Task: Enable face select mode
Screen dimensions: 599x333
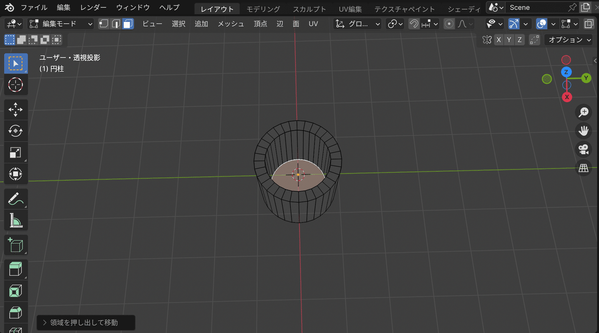Action: tap(128, 24)
